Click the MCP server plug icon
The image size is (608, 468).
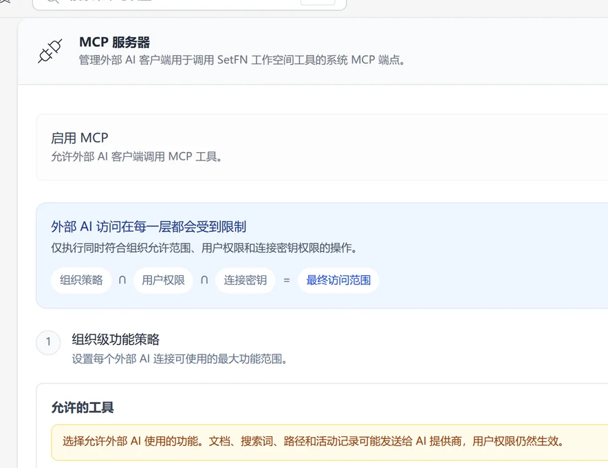(50, 51)
